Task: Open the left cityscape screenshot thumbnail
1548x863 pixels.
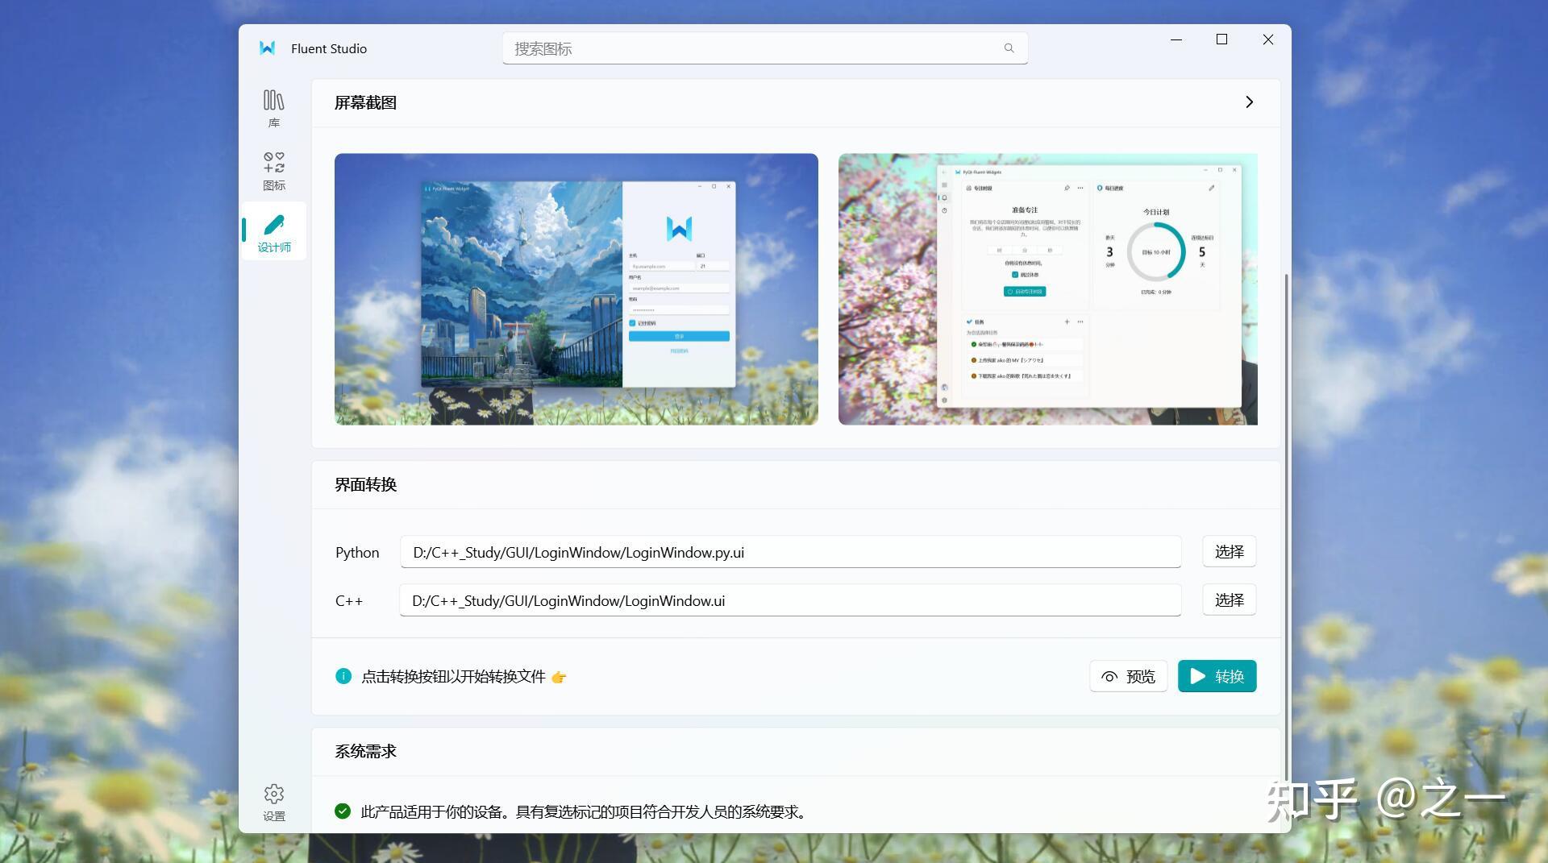Action: 576,289
